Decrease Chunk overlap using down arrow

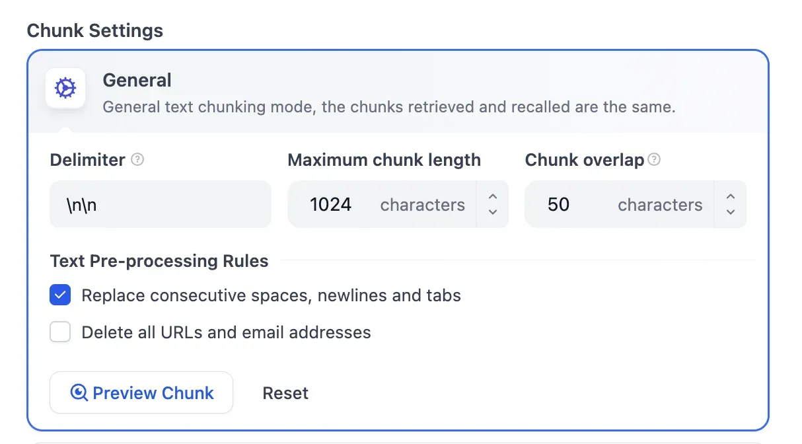(x=731, y=211)
